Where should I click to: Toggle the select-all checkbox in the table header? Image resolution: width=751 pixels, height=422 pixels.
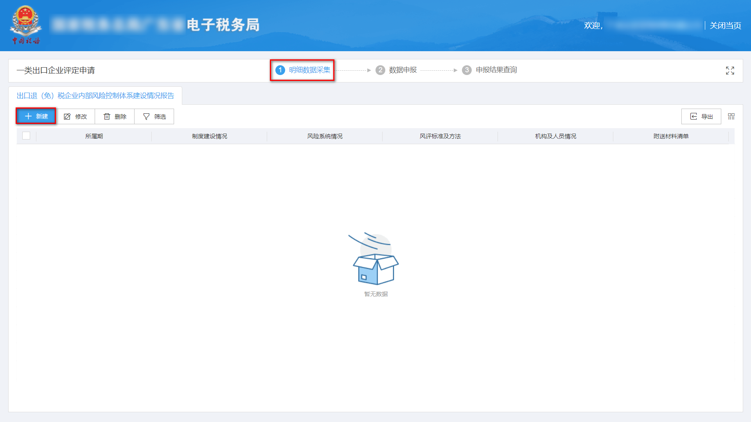point(26,136)
